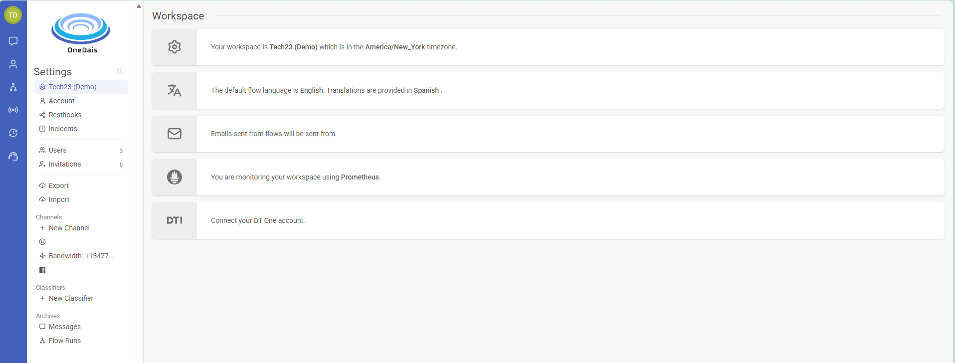
Task: Open contacts from the person icon
Action: click(13, 64)
